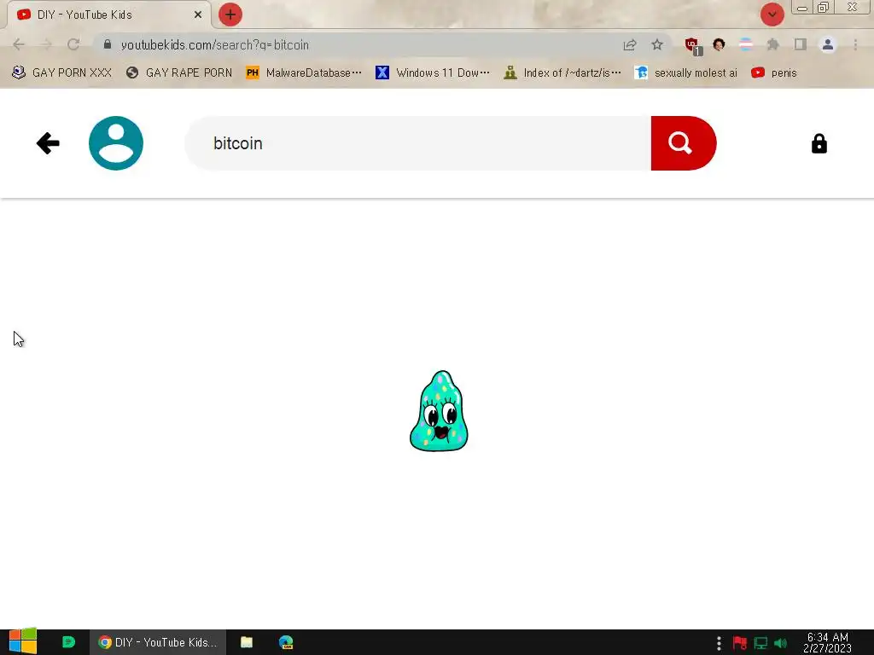Image resolution: width=874 pixels, height=655 pixels.
Task: Open the network tray icon
Action: [x=760, y=643]
